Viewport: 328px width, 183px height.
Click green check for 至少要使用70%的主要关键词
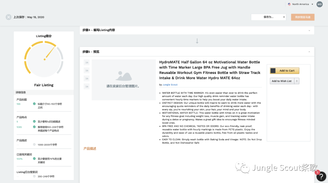click(34, 159)
